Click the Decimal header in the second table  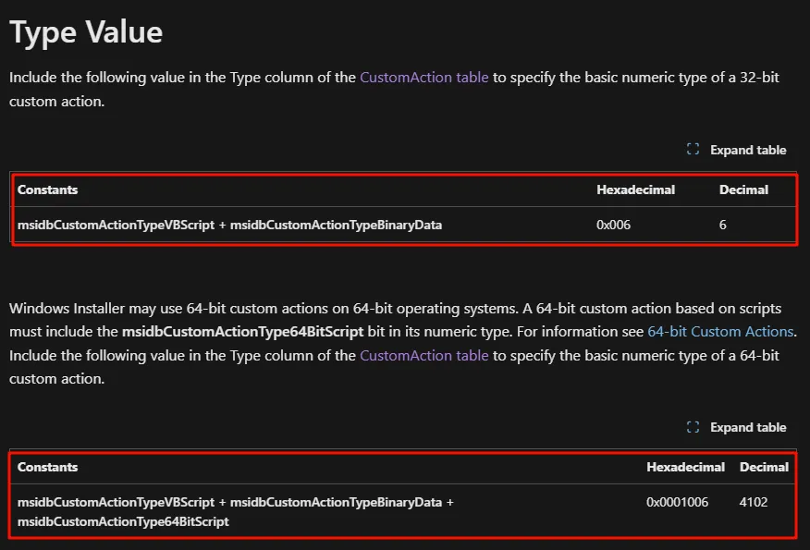click(x=764, y=467)
